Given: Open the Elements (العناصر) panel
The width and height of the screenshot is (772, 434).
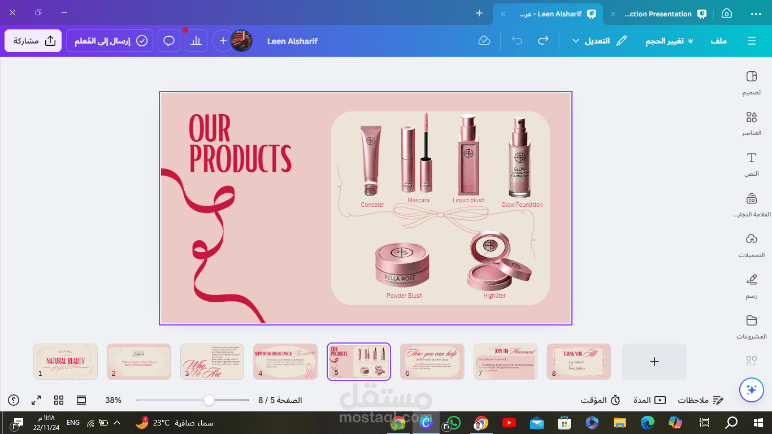Looking at the screenshot, I should (x=751, y=124).
